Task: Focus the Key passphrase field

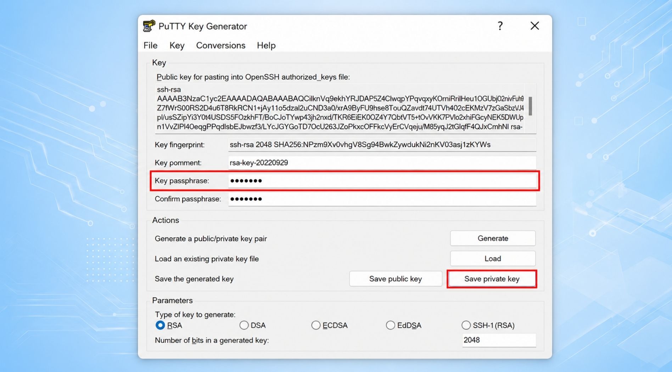Action: click(x=382, y=181)
